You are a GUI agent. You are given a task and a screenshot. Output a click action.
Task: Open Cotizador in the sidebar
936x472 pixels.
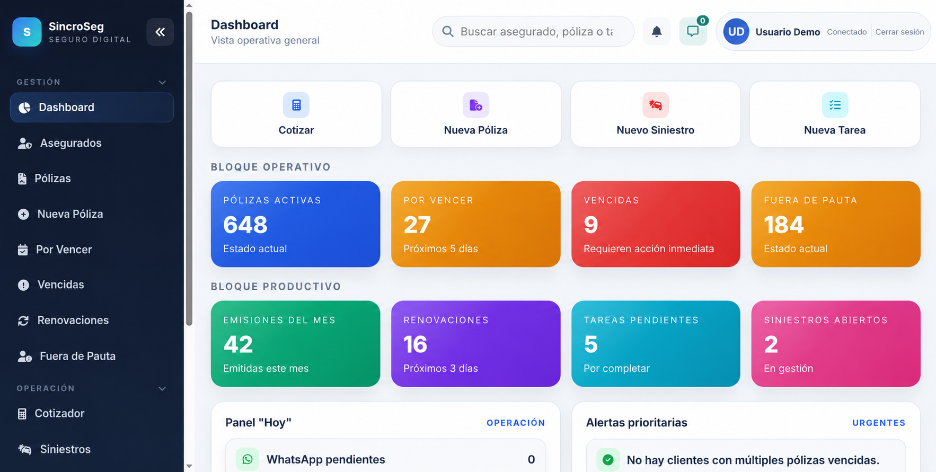(92, 413)
